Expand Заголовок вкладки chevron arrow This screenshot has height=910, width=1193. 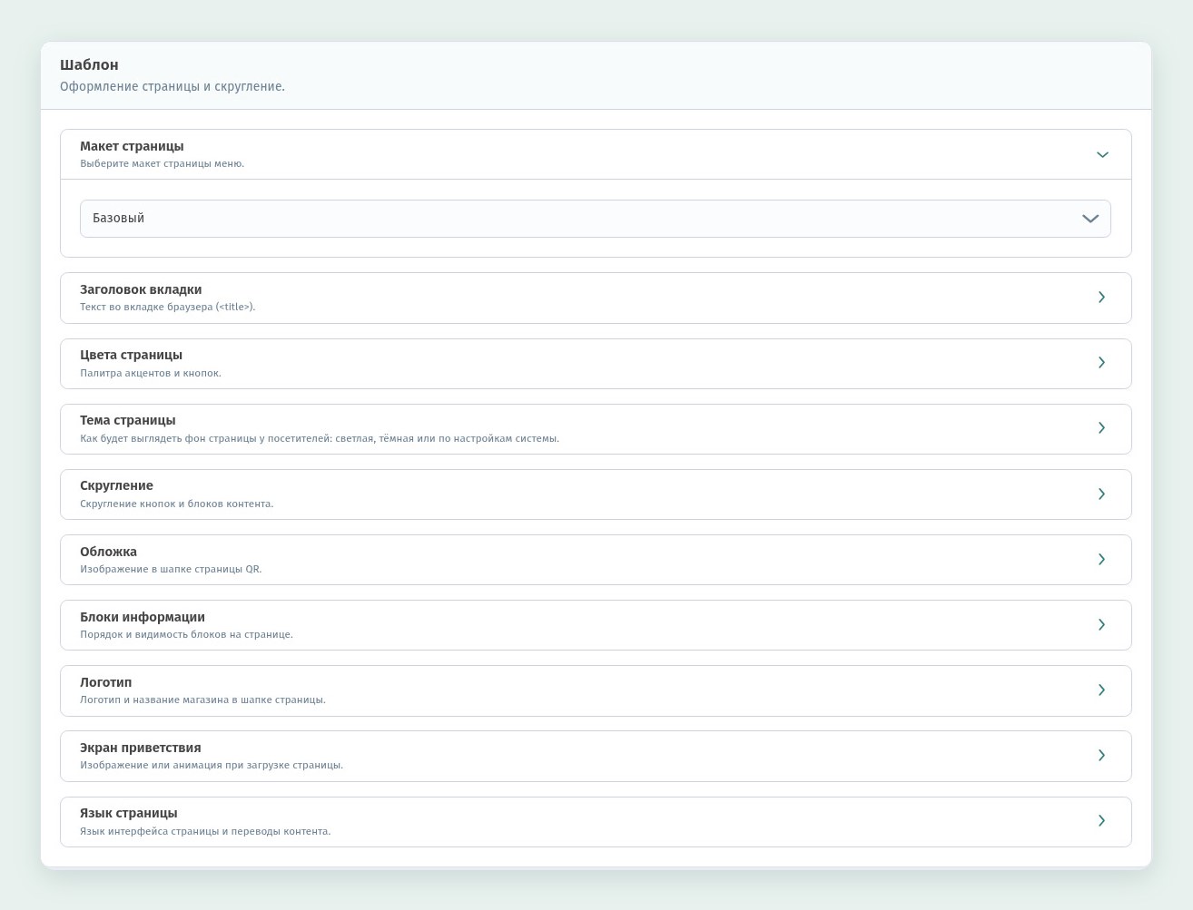(x=1101, y=298)
